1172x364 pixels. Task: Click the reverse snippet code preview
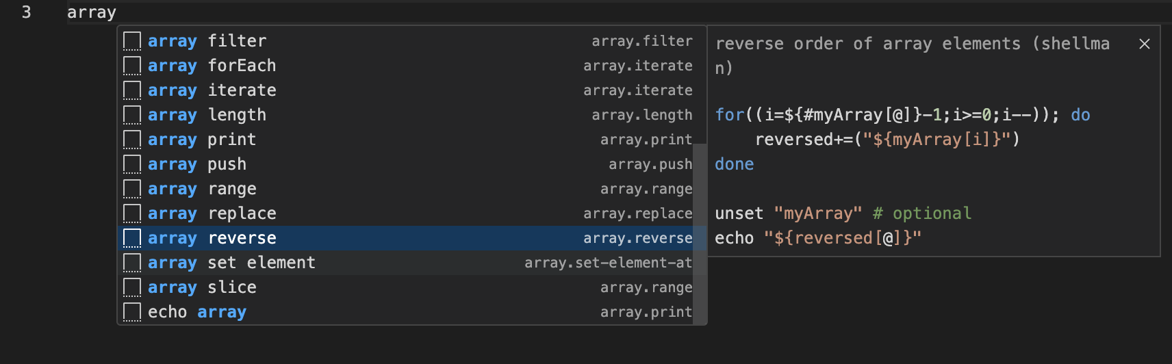902,177
